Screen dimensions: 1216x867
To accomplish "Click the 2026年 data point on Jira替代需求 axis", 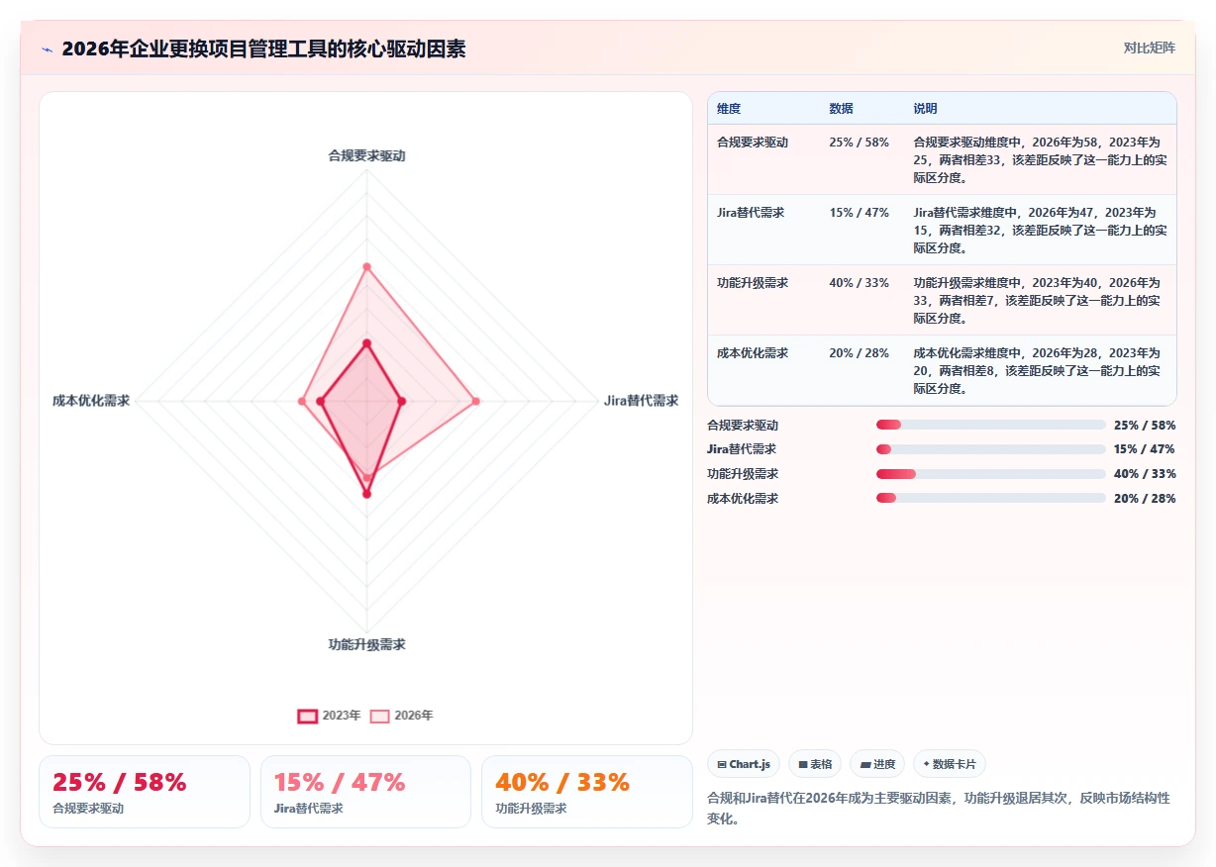I will tap(475, 401).
